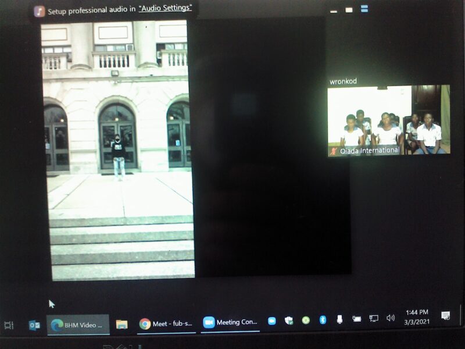465x349 pixels.
Task: Open Bluetooth tray icon
Action: point(323,320)
